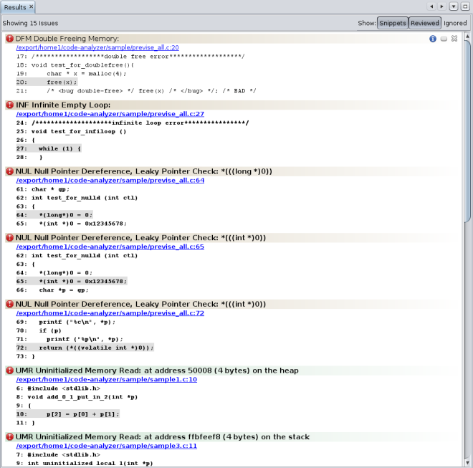473x468 pixels.
Task: Click DFM Double Freeing Memory header text
Action: [x=67, y=39]
